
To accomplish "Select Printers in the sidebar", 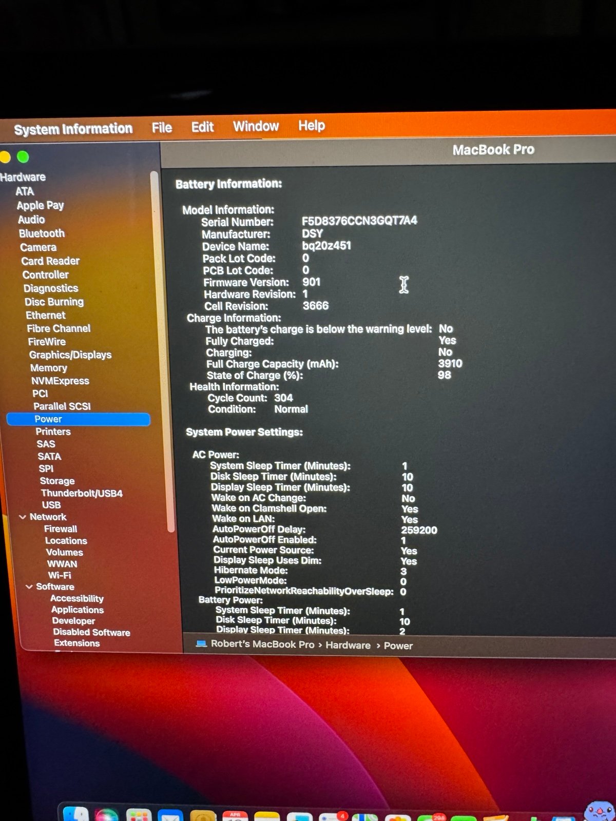I will coord(53,432).
